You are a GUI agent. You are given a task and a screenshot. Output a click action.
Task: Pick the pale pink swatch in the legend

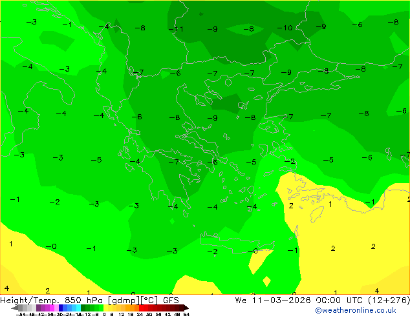click(x=56, y=308)
